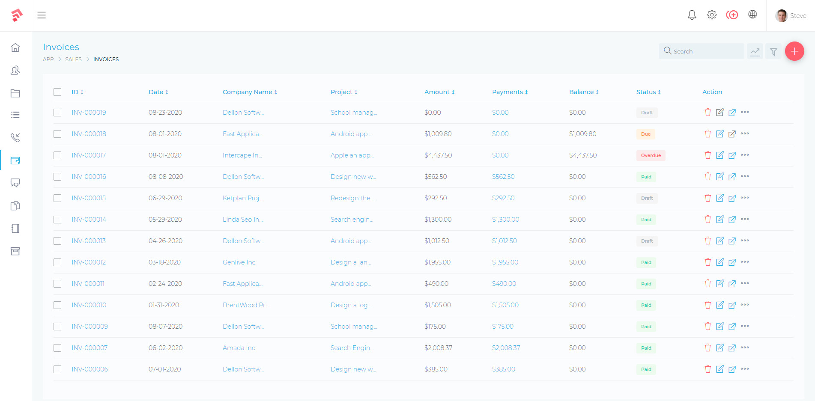The width and height of the screenshot is (815, 401).
Task: Toggle sorting on the Amount column
Action: [x=439, y=92]
